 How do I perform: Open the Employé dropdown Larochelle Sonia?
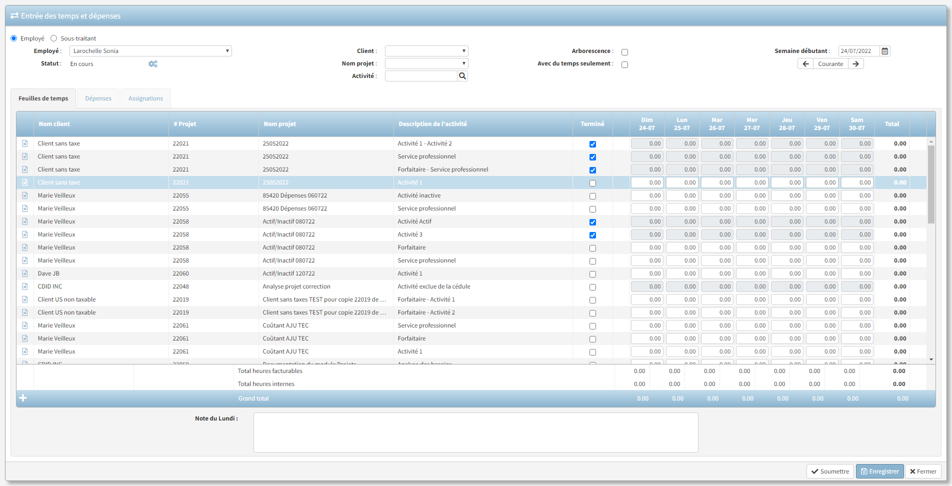click(150, 51)
